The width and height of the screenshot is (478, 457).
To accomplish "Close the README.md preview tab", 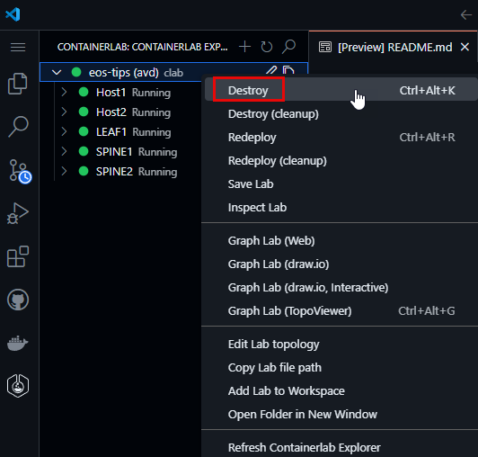I will coord(465,47).
